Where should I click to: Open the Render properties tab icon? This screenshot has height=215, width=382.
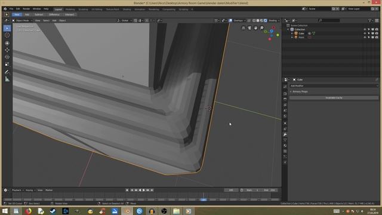coord(285,94)
